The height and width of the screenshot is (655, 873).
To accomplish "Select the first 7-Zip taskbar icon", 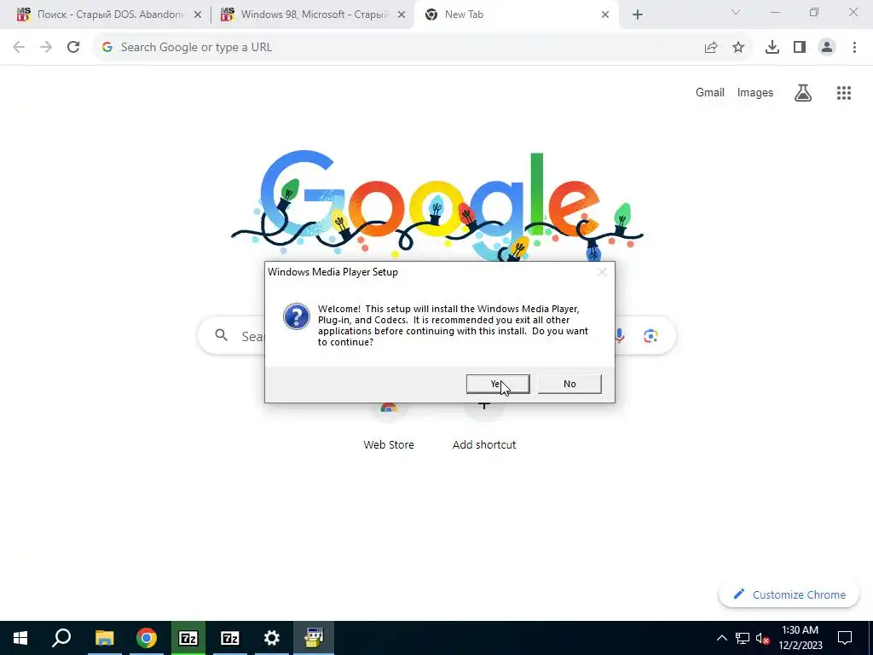I will [x=188, y=638].
